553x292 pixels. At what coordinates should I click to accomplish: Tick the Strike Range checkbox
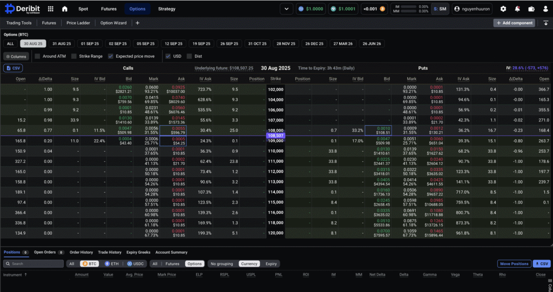coord(74,56)
